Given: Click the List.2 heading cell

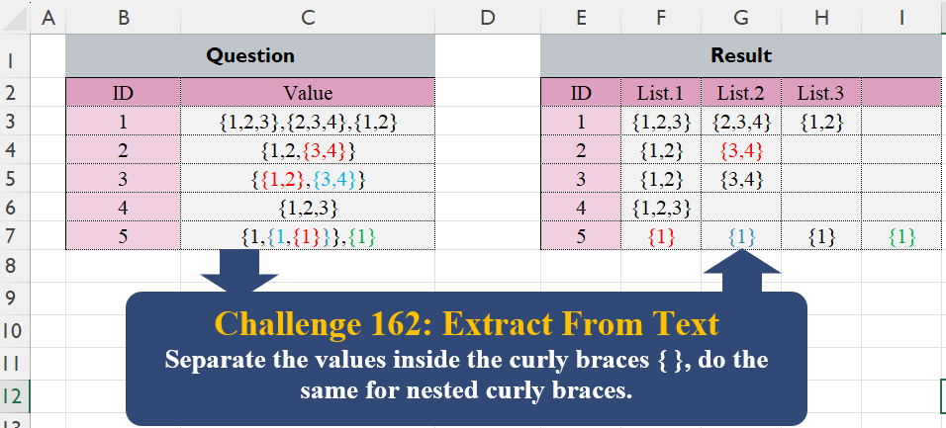Looking at the screenshot, I should point(740,94).
